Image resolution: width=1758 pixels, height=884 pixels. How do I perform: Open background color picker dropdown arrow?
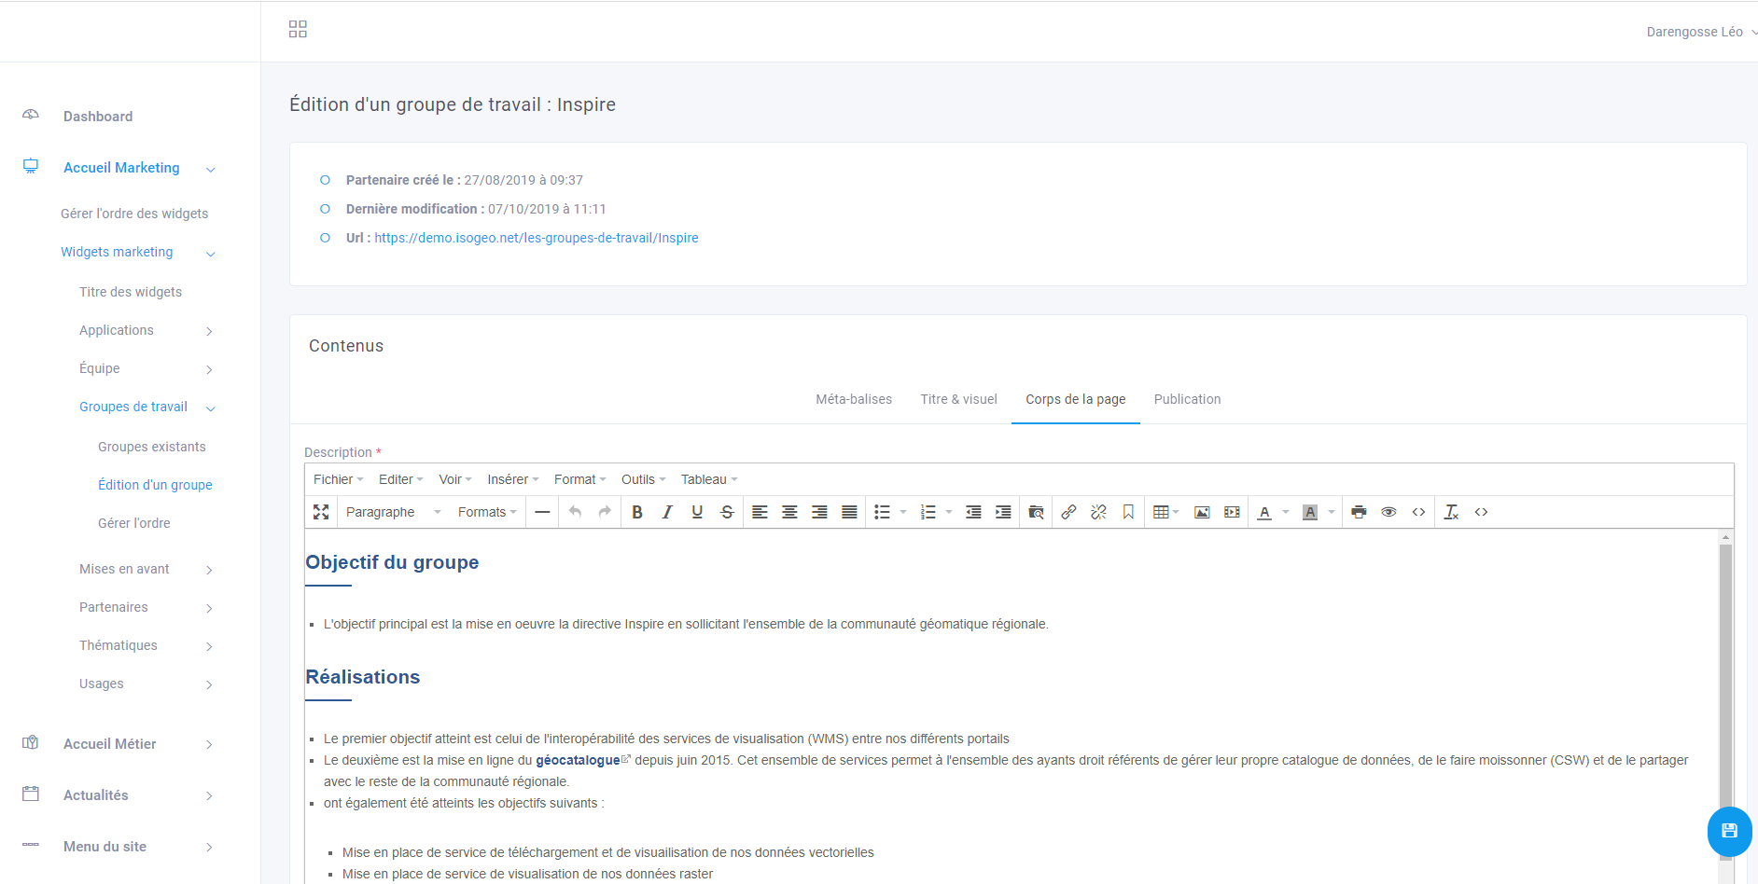point(1332,512)
